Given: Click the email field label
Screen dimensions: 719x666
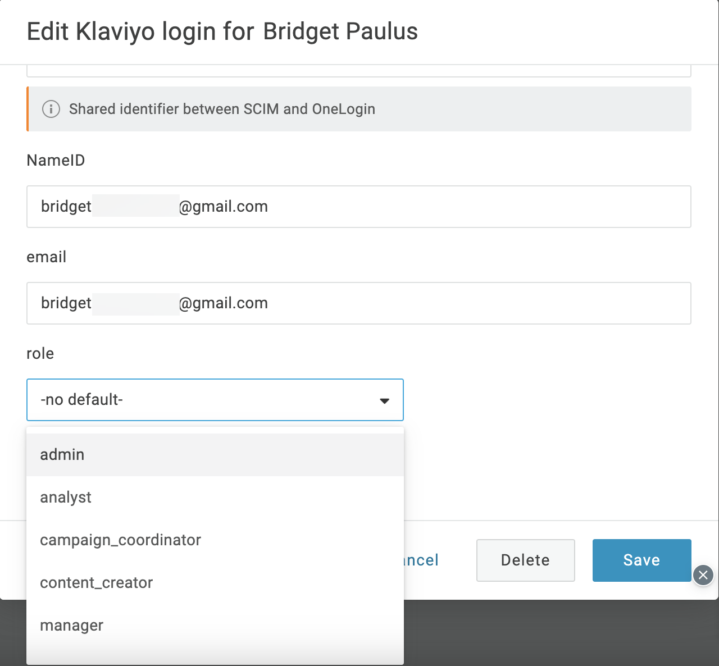Looking at the screenshot, I should coord(47,257).
